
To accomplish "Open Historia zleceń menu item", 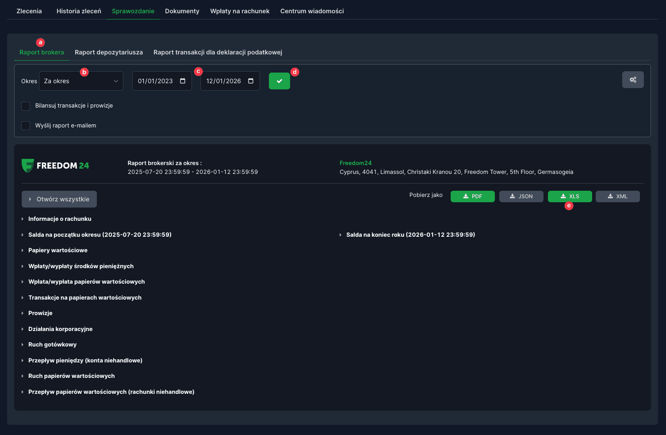I will (x=79, y=11).
